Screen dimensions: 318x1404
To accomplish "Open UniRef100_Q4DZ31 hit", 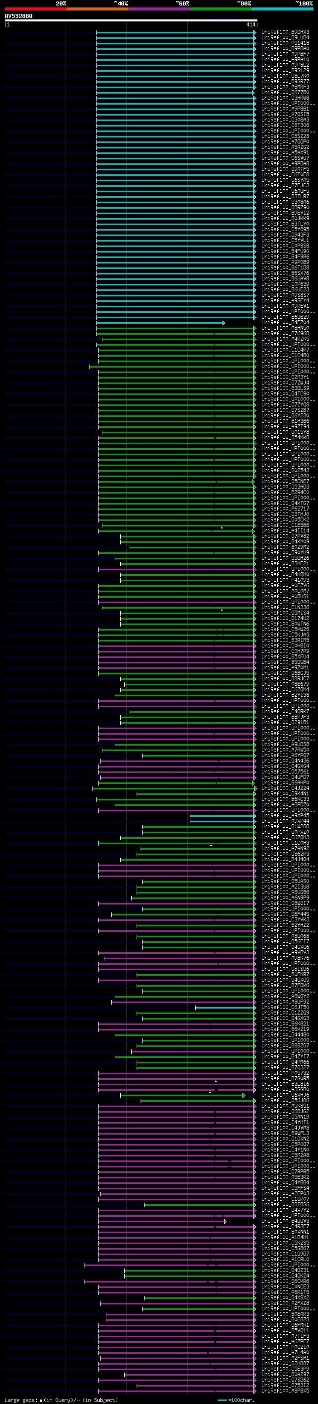I will (285, 1270).
